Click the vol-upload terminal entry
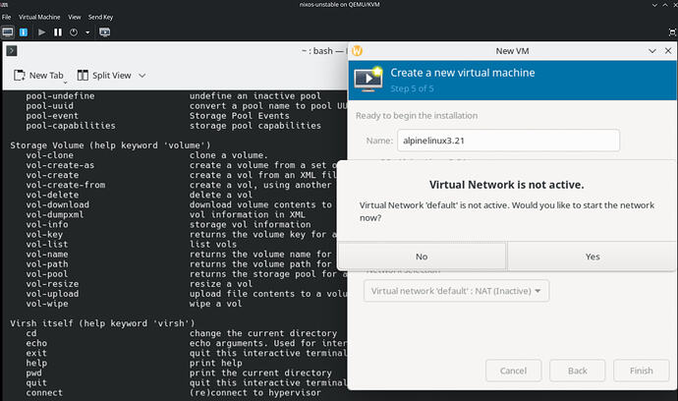Viewport: 678px width, 401px height. pyautogui.click(x=52, y=294)
